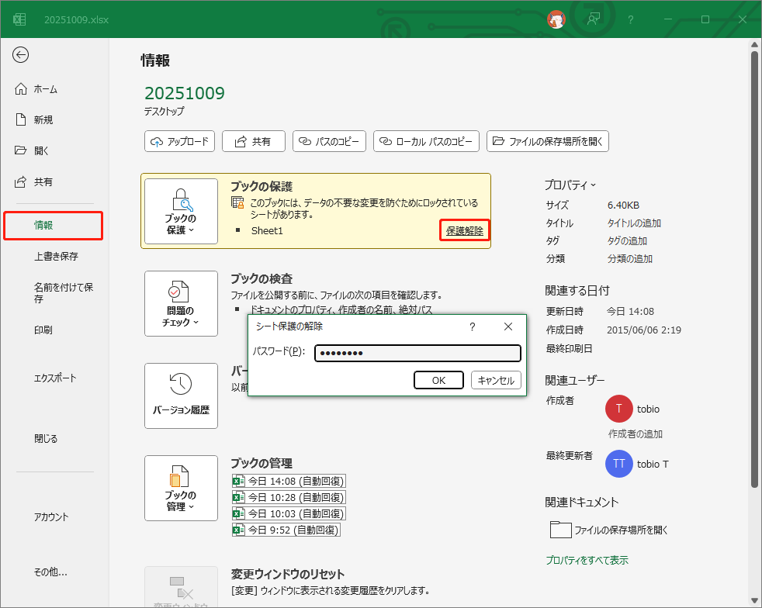Click the help icon in password dialog
This screenshot has height=608, width=762.
tap(472, 326)
